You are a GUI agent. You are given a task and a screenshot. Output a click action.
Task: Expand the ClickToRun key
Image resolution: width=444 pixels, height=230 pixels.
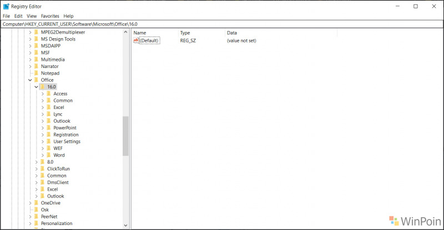click(x=36, y=169)
